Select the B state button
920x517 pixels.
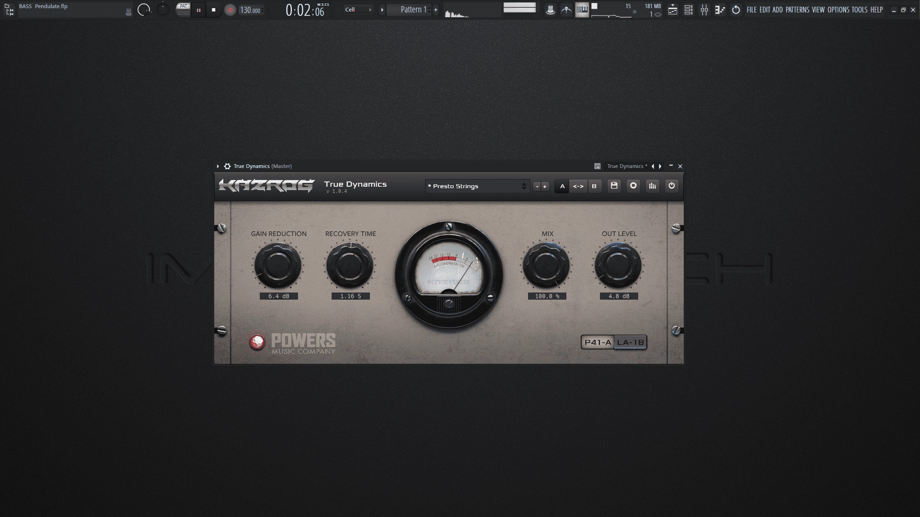pos(594,186)
